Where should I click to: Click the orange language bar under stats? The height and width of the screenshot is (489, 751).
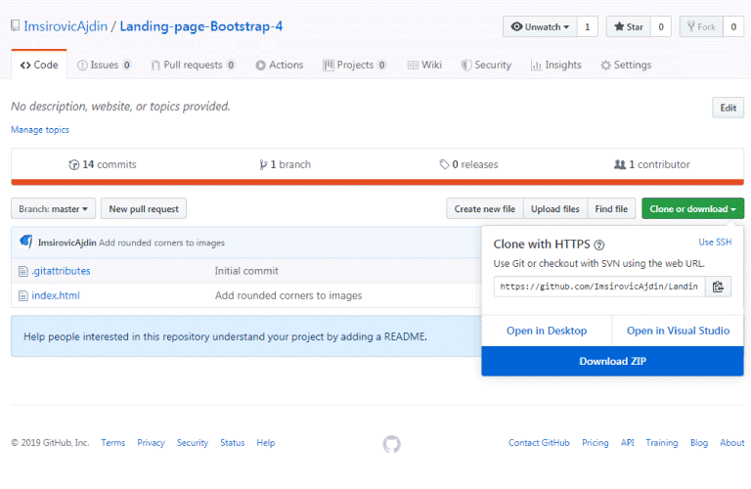coord(377,182)
